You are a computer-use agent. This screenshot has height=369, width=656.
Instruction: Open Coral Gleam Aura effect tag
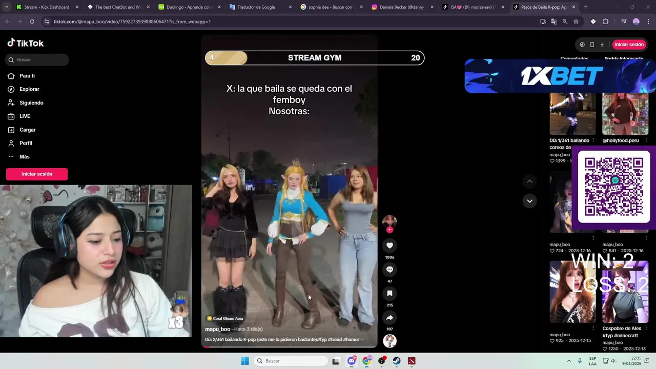click(x=225, y=318)
